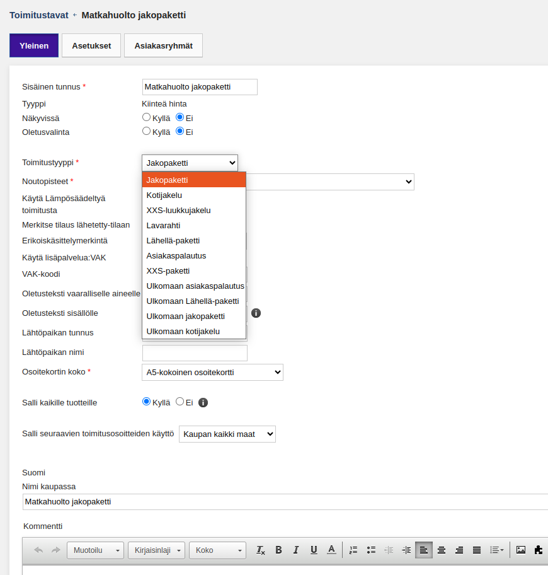
Task: Choose Kotijakelu delivery type
Action: (194, 195)
